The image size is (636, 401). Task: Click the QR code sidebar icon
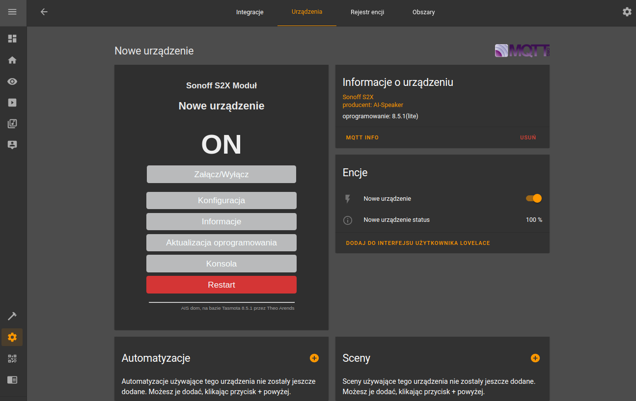pos(13,358)
